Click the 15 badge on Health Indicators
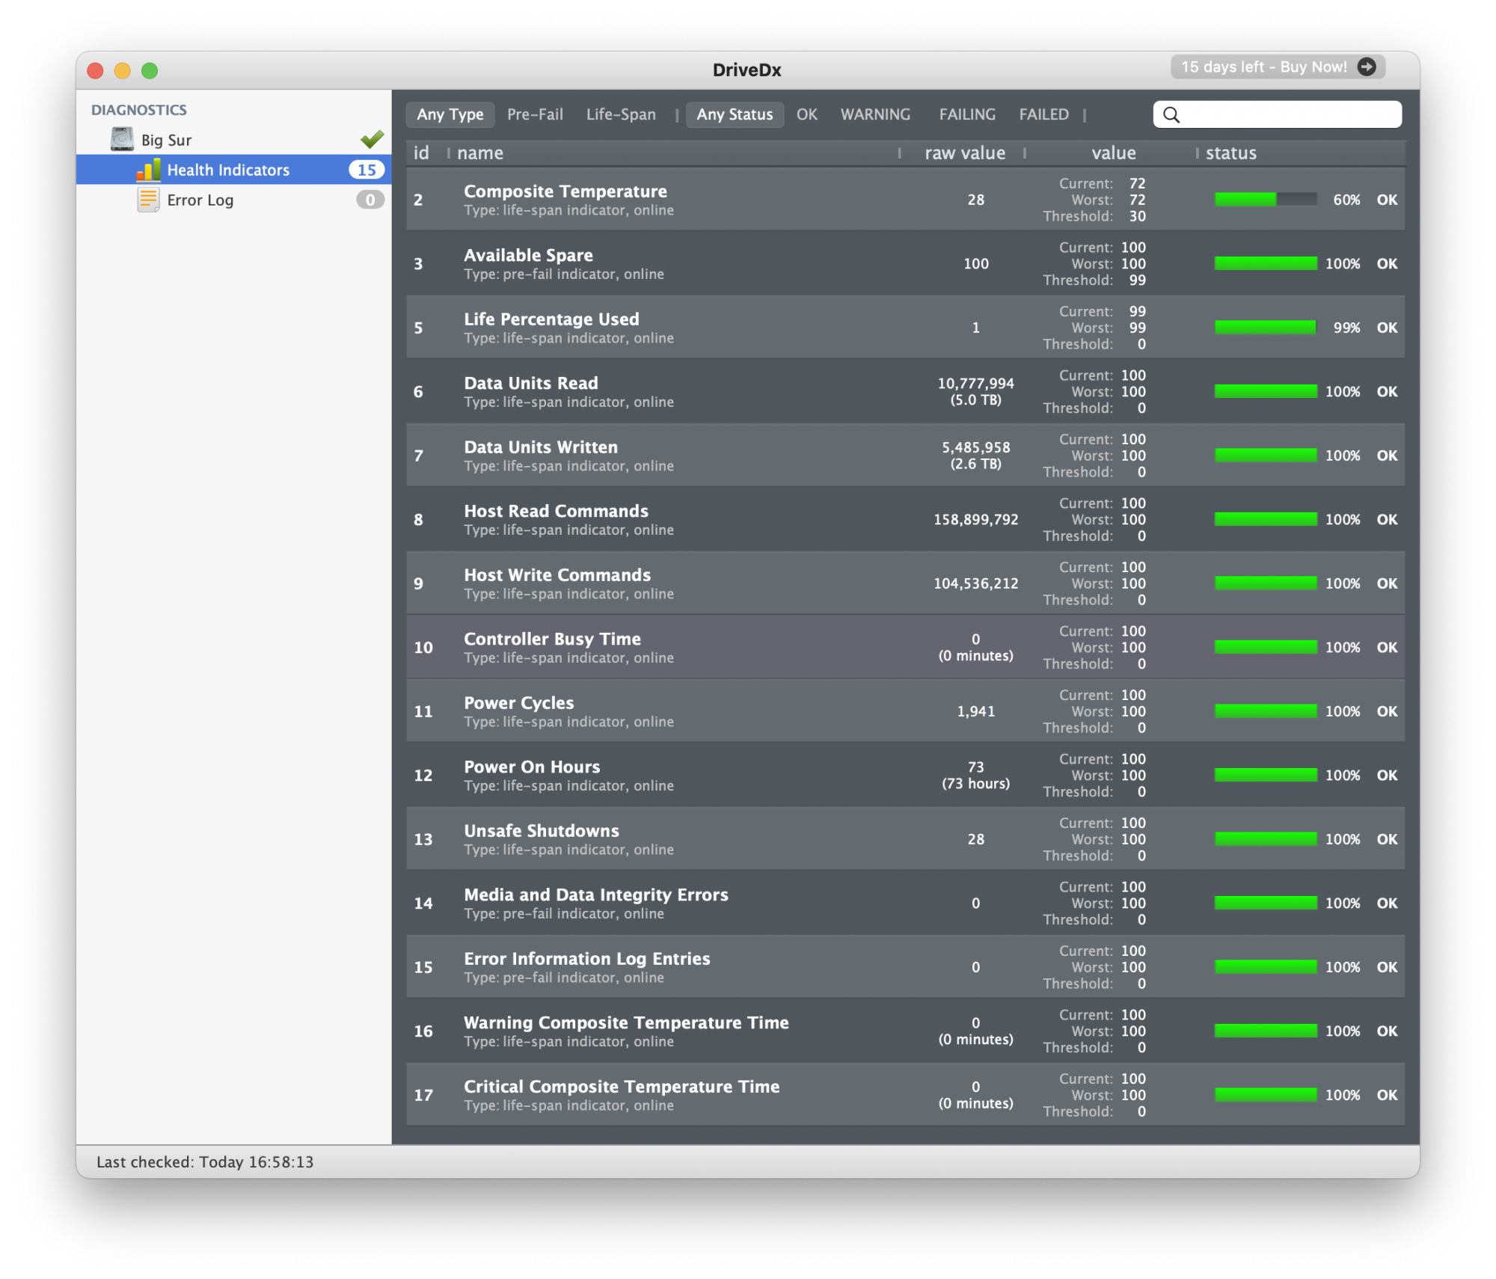 coord(367,170)
